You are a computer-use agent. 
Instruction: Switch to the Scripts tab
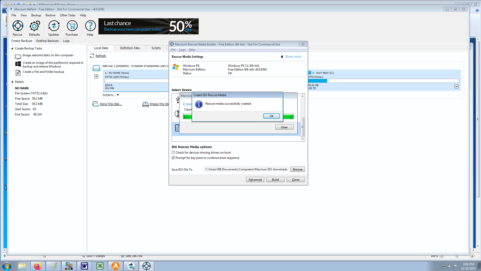[x=156, y=48]
